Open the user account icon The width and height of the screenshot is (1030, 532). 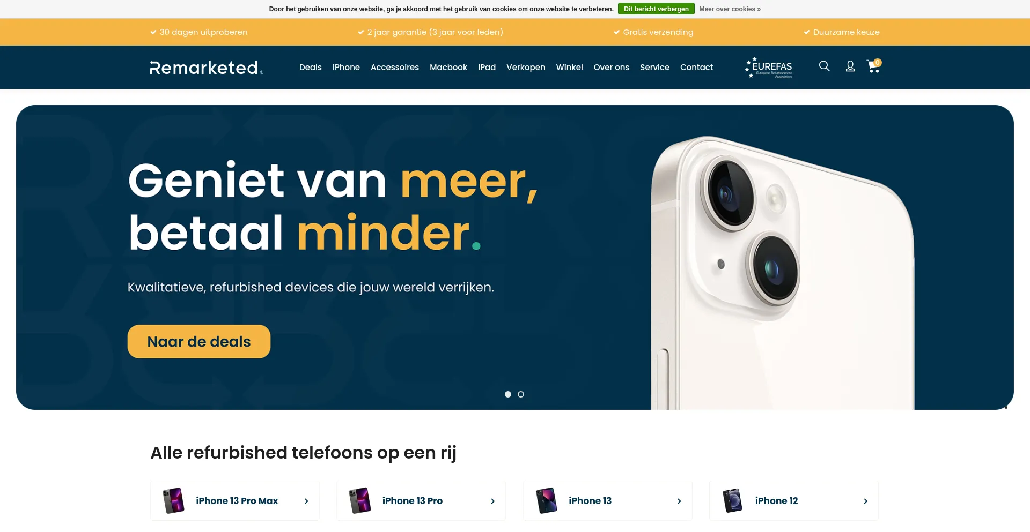(850, 66)
